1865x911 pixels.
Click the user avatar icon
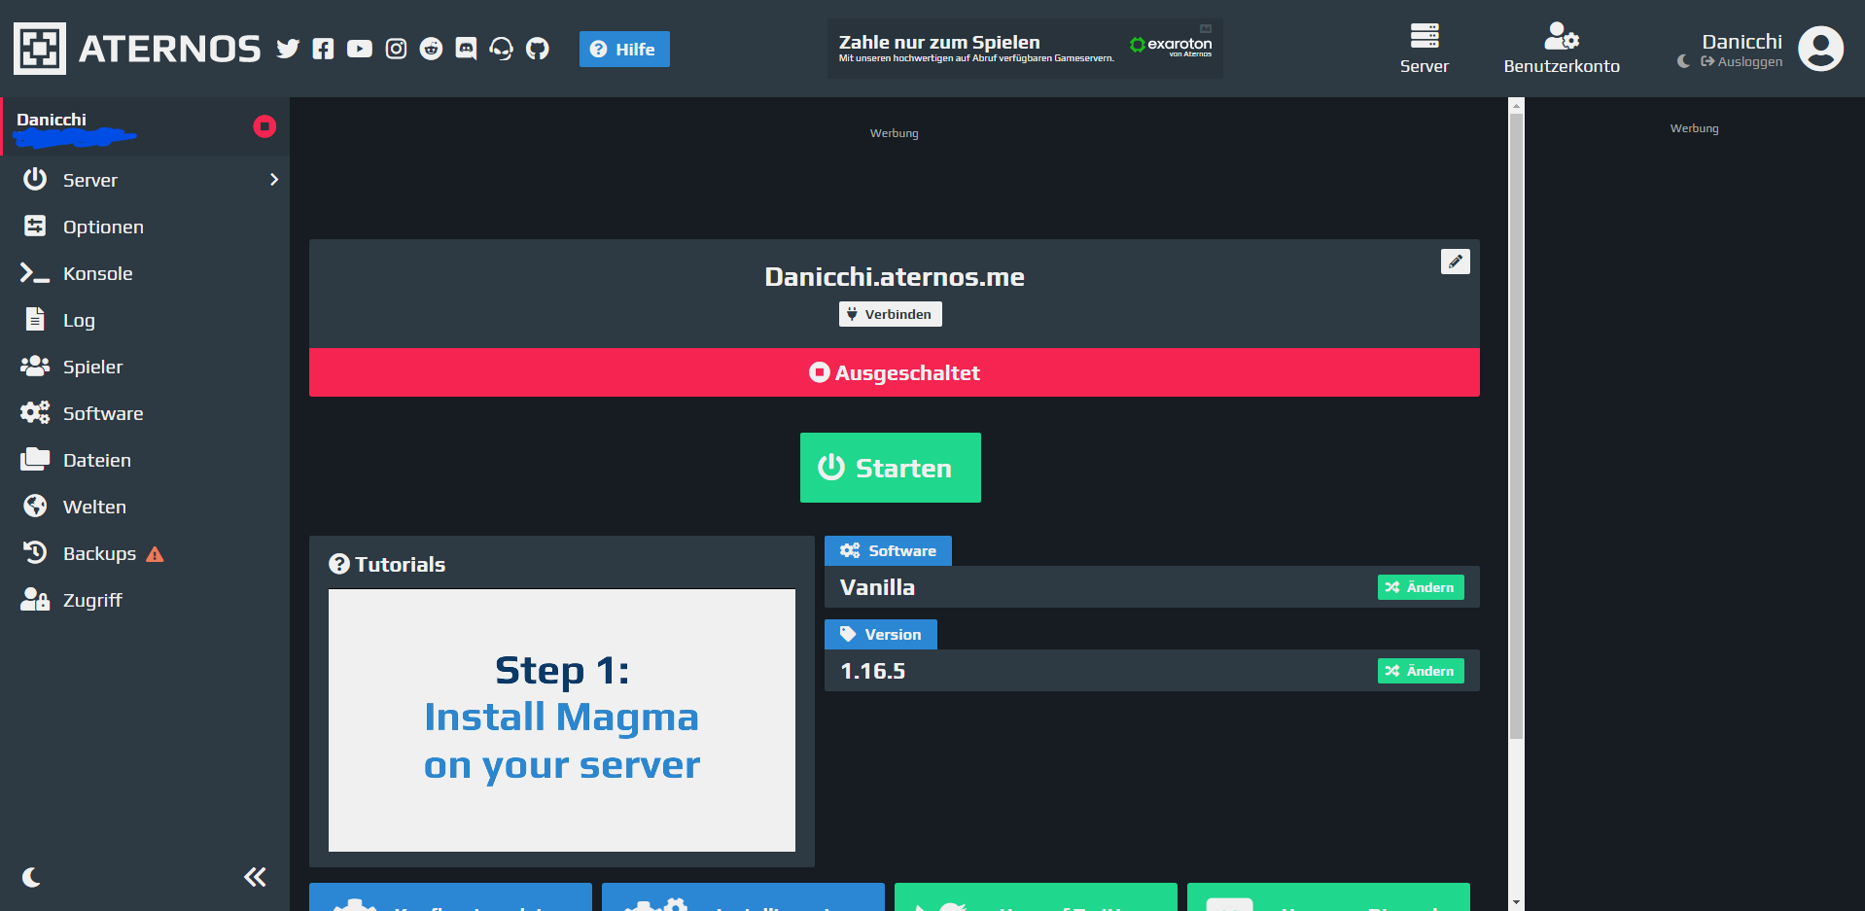pyautogui.click(x=1821, y=49)
